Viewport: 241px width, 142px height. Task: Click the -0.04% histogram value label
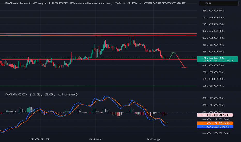[x=215, y=115]
